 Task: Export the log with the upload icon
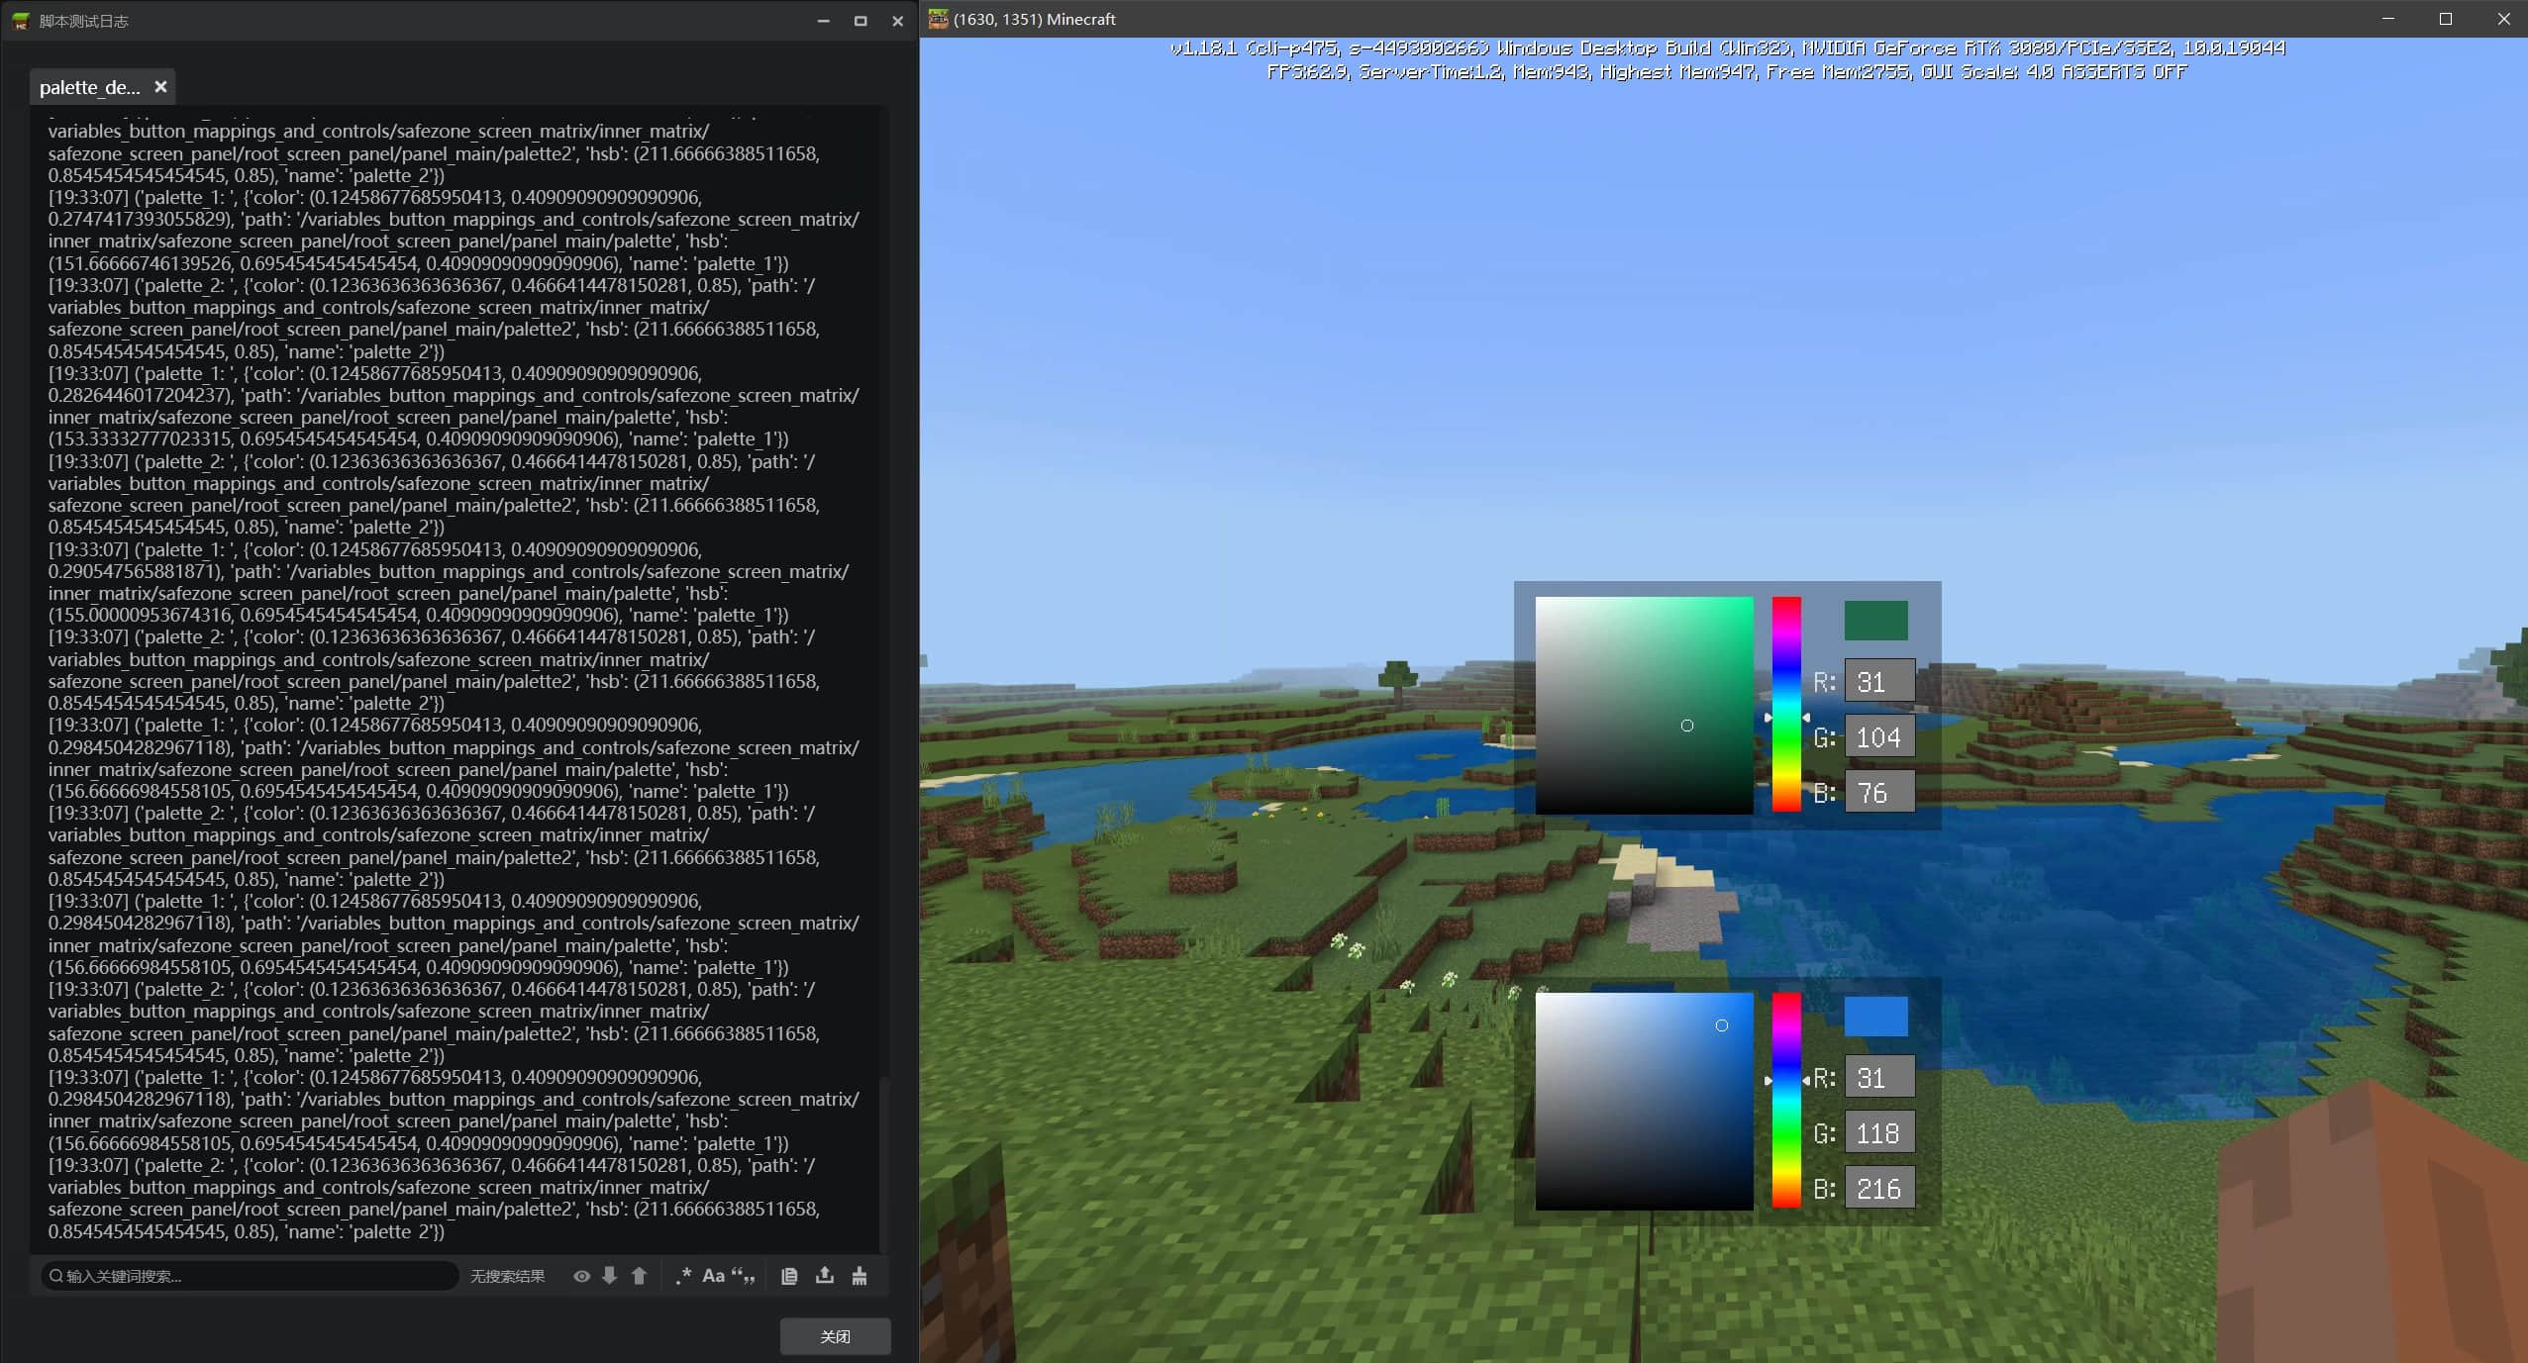coord(824,1275)
